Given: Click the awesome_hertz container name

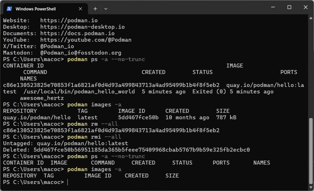Looking at the screenshot, I should tap(42, 98).
